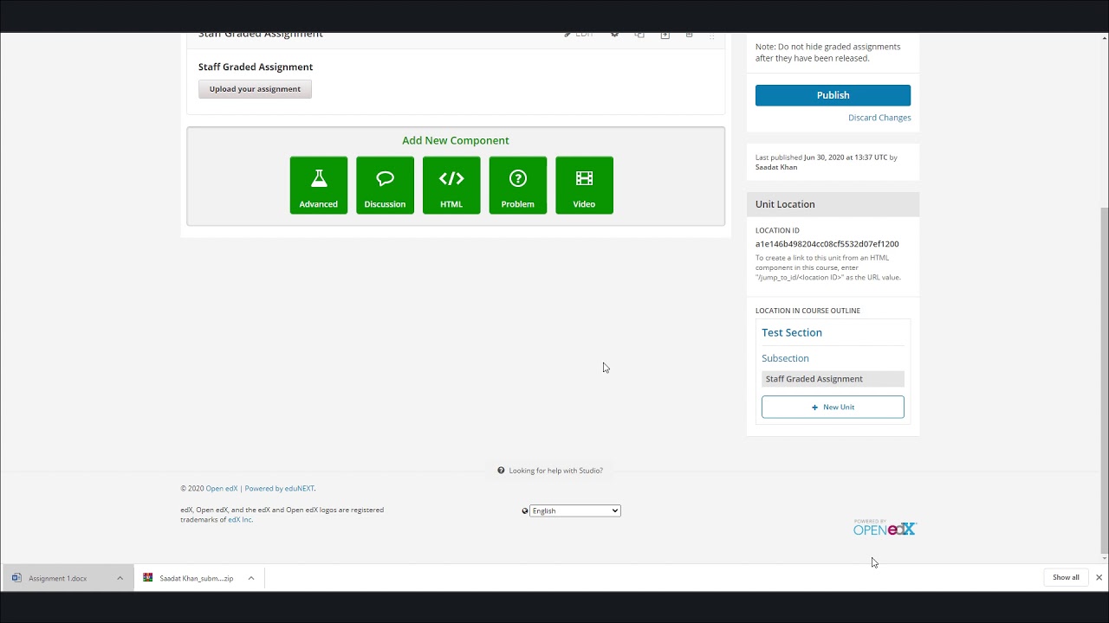Image resolution: width=1109 pixels, height=623 pixels.
Task: Open the Saadat Khan submission zip download
Action: pos(196,578)
